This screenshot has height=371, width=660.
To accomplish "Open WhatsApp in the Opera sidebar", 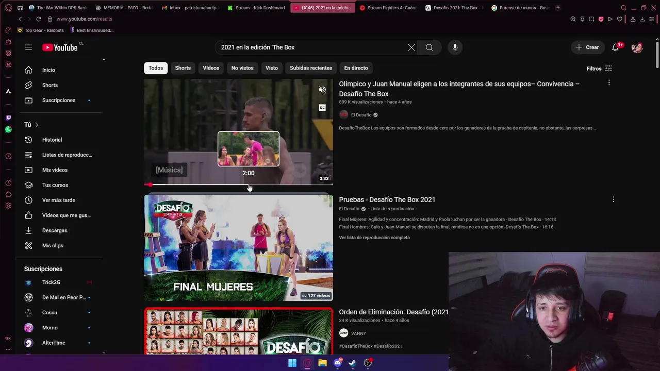I will click(x=8, y=129).
